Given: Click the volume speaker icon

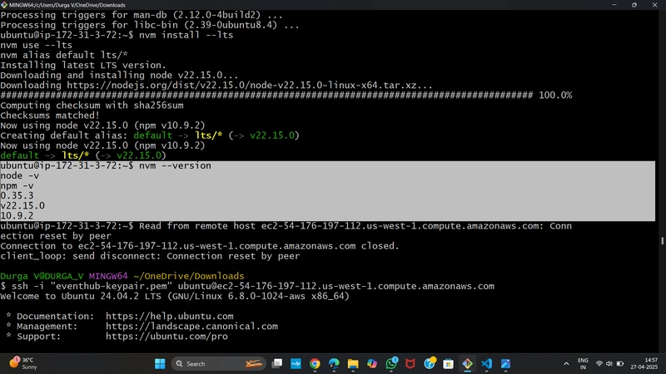Looking at the screenshot, I should 609,364.
